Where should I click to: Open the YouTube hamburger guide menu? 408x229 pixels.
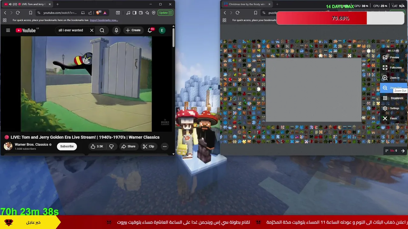click(8, 30)
